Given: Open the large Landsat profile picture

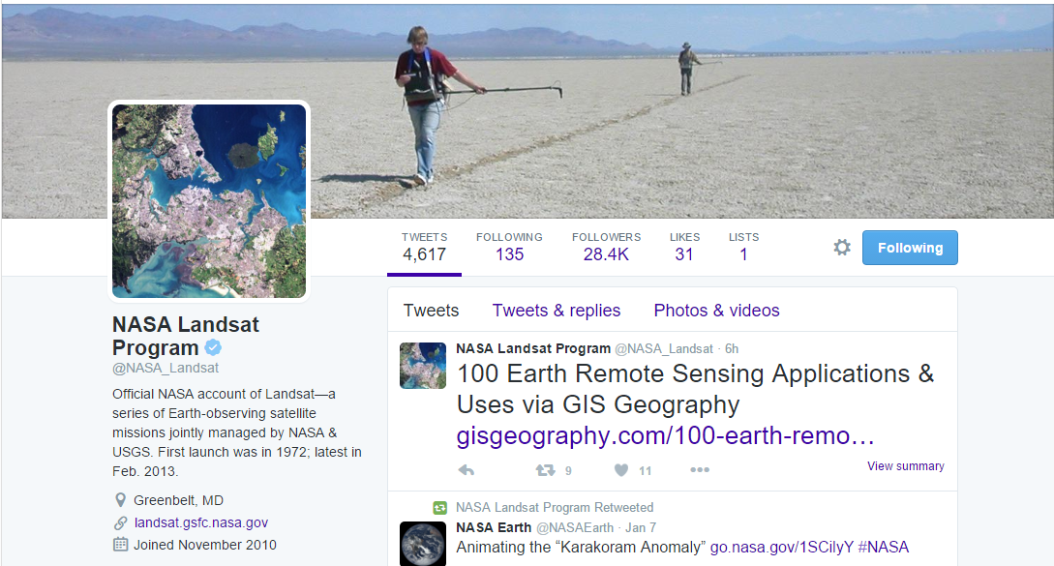Looking at the screenshot, I should click(x=209, y=201).
